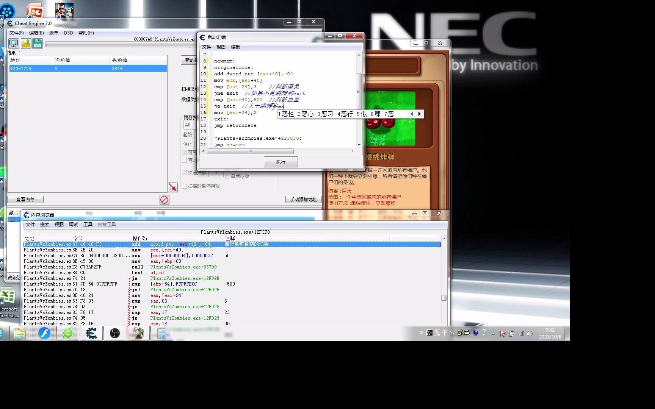Toggle the fast scan checkbox
Image resolution: width=655 pixels, height=409 pixels.
[x=184, y=172]
